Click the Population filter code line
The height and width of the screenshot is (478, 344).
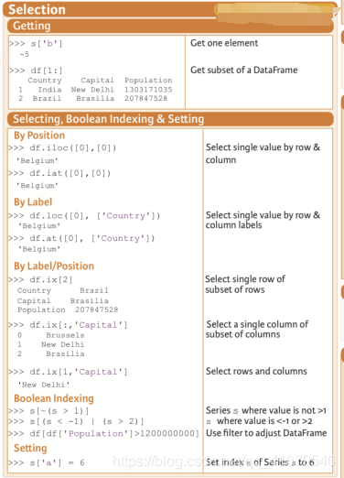click(x=103, y=433)
